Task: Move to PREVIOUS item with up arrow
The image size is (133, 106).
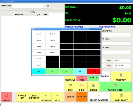Action: [x=46, y=97]
